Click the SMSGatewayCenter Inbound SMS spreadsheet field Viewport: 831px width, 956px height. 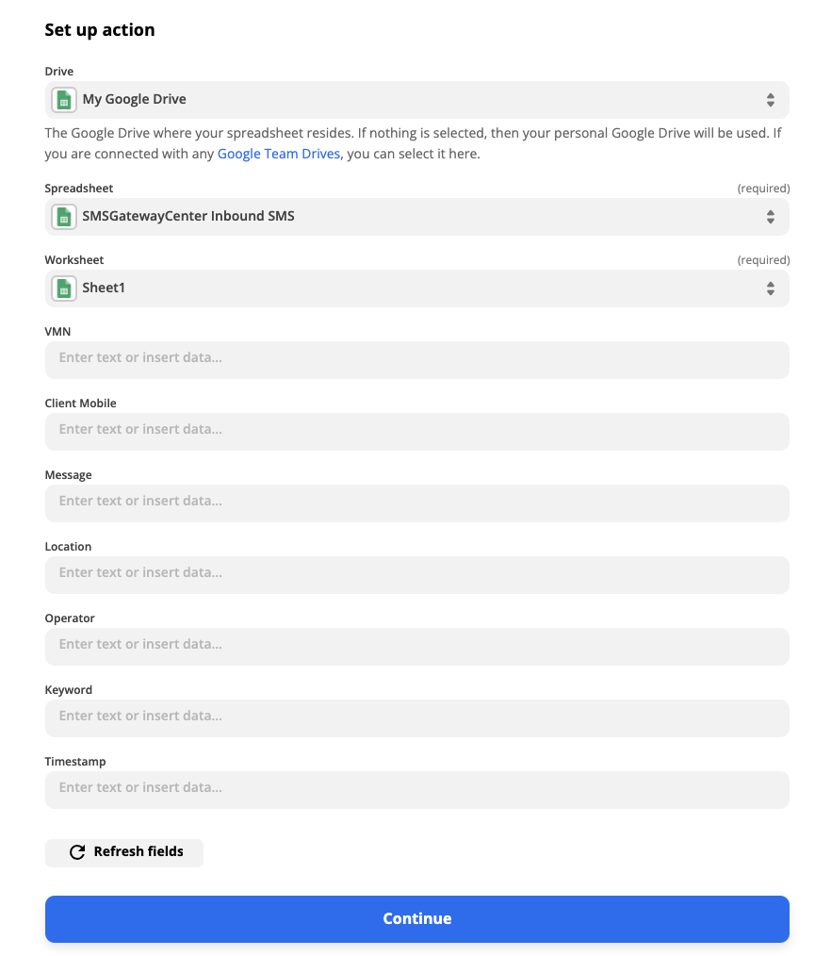[x=417, y=217]
